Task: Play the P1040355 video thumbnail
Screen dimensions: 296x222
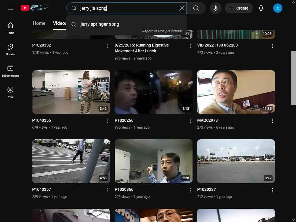Action: pos(71,92)
